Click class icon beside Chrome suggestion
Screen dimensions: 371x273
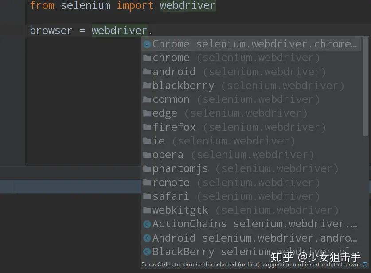click(147, 44)
